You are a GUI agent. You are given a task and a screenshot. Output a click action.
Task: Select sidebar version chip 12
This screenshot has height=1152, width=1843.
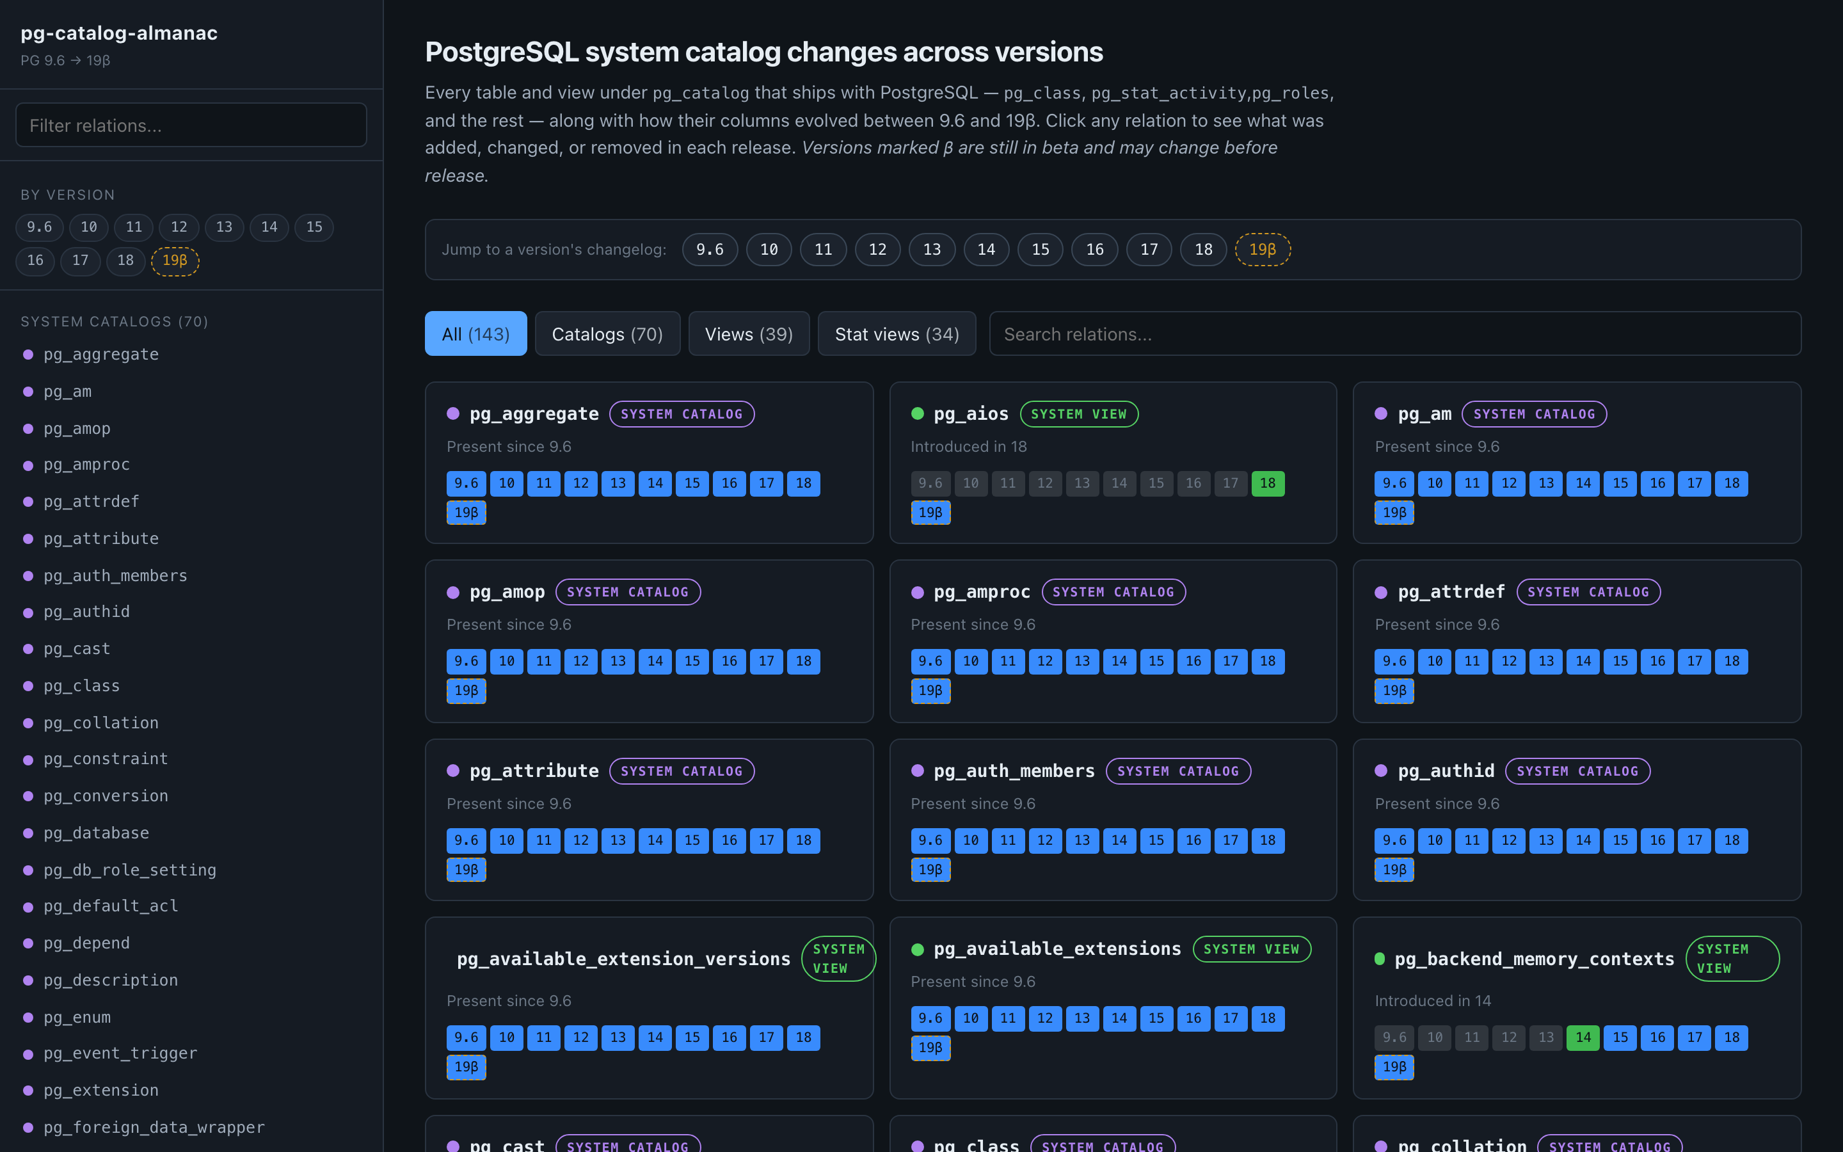pos(179,227)
